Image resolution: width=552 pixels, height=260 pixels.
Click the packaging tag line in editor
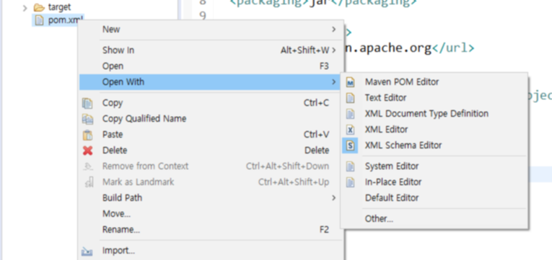click(x=323, y=3)
